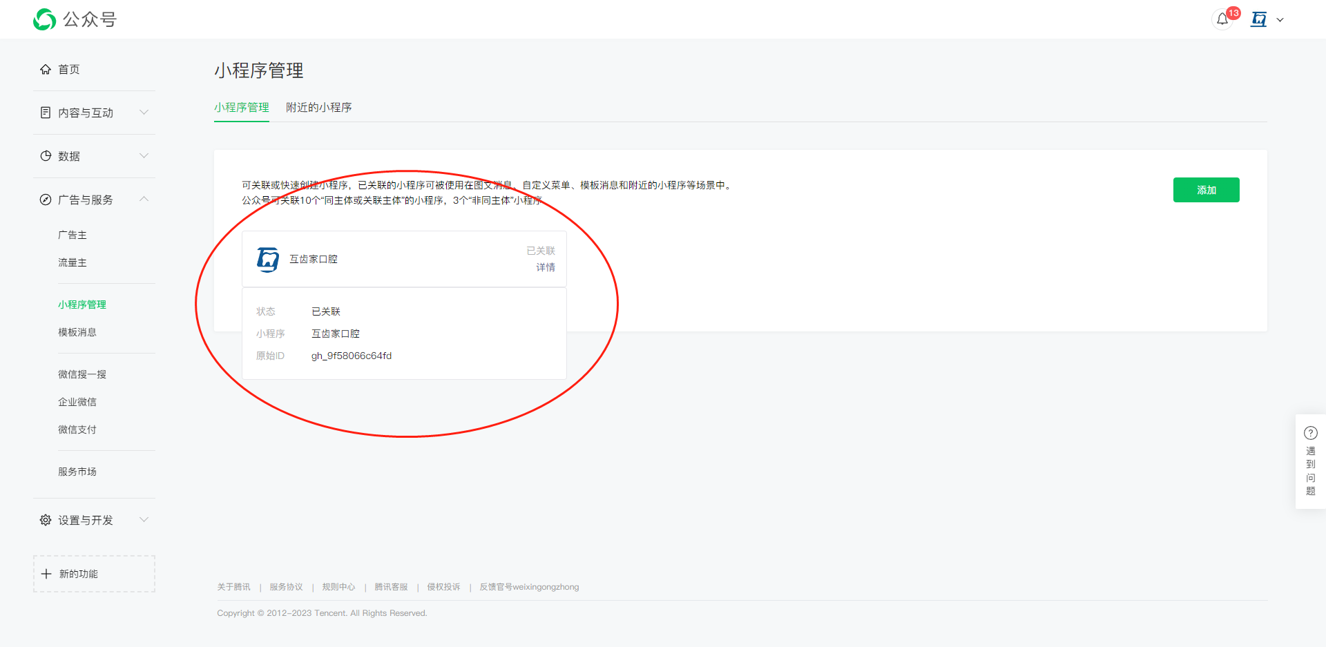Click the 新的功能 button
Image resolution: width=1326 pixels, height=647 pixels.
[x=94, y=574]
